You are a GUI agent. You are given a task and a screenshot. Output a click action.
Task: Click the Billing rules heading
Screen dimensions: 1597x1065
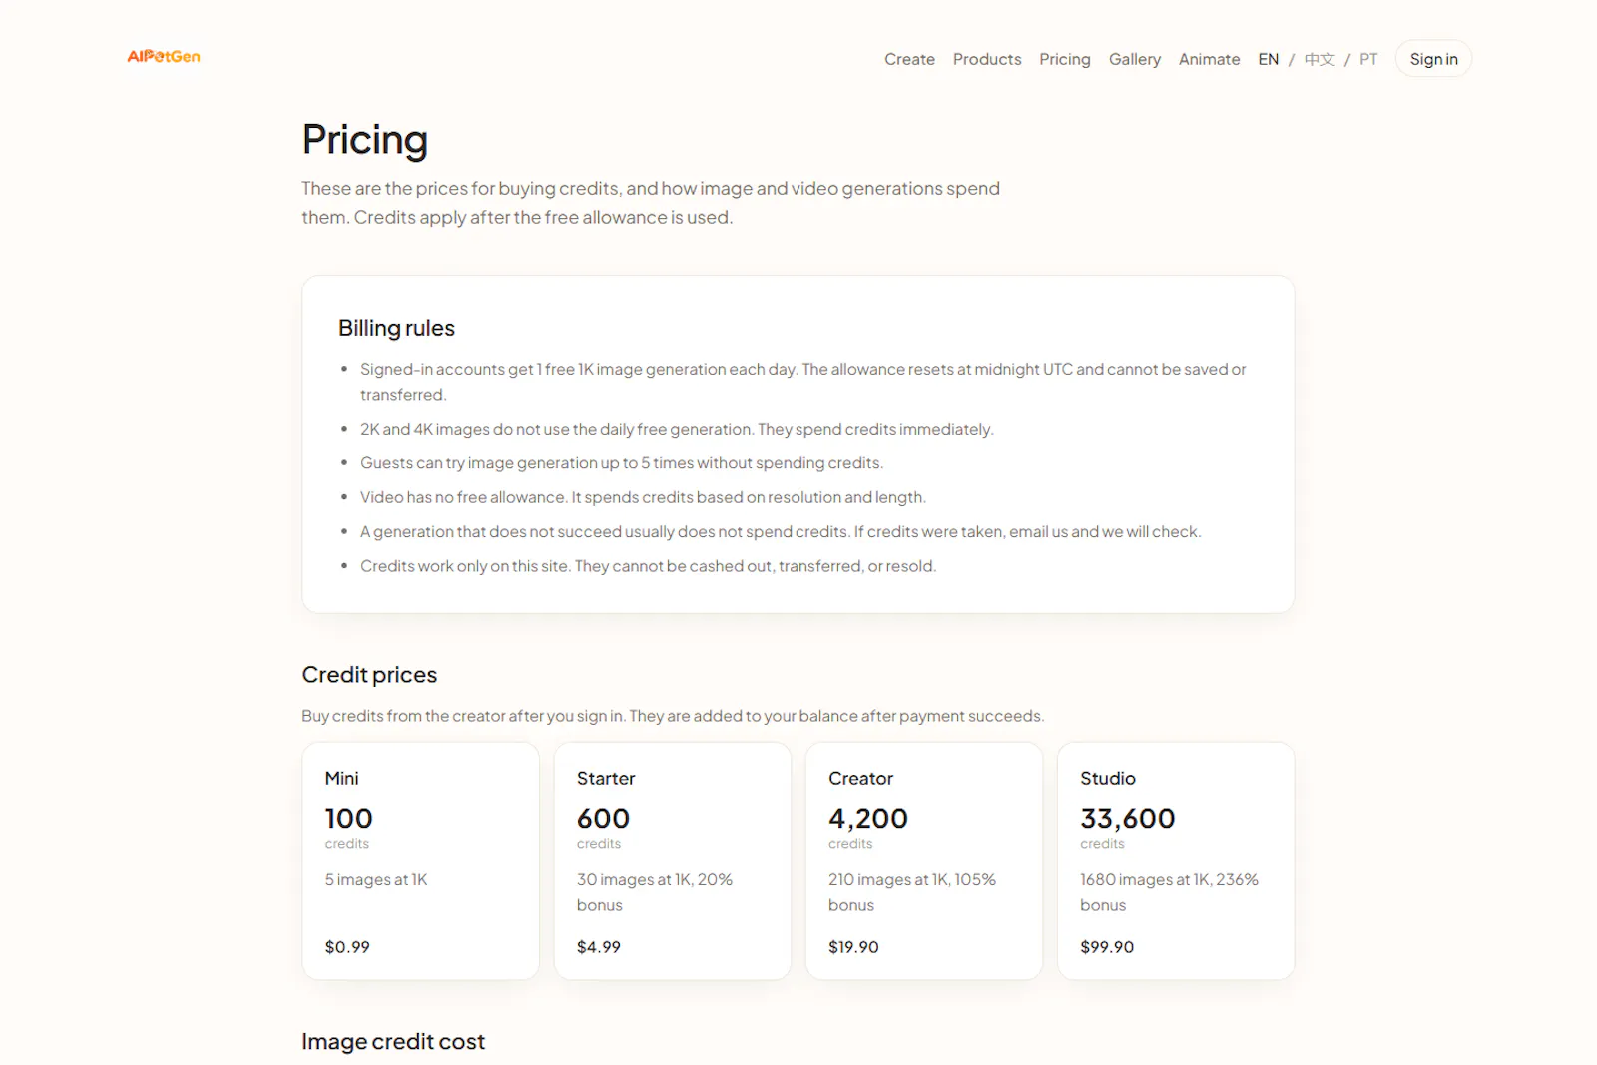[x=396, y=328]
